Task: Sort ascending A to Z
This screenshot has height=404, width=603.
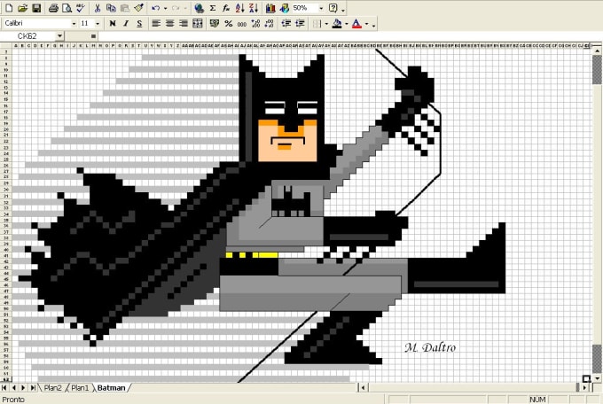Action: tap(239, 8)
